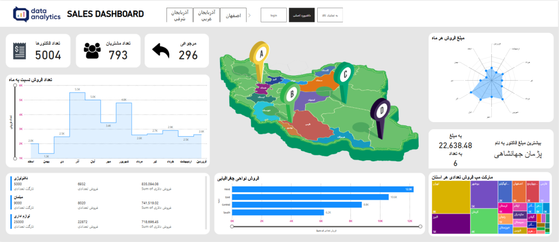This screenshot has height=242, width=559.
Task: Click yellow map pin A
Action: click(x=261, y=54)
